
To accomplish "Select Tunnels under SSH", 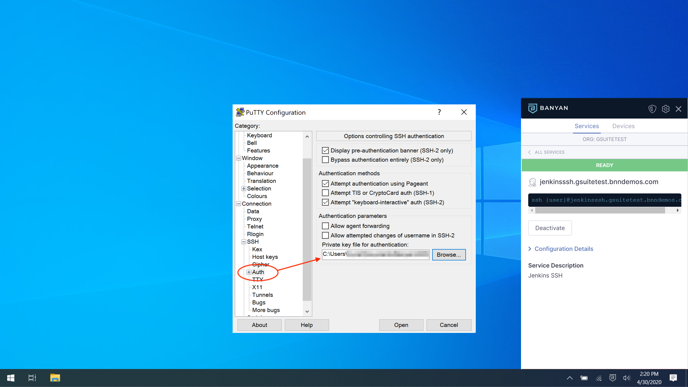I will tap(262, 295).
